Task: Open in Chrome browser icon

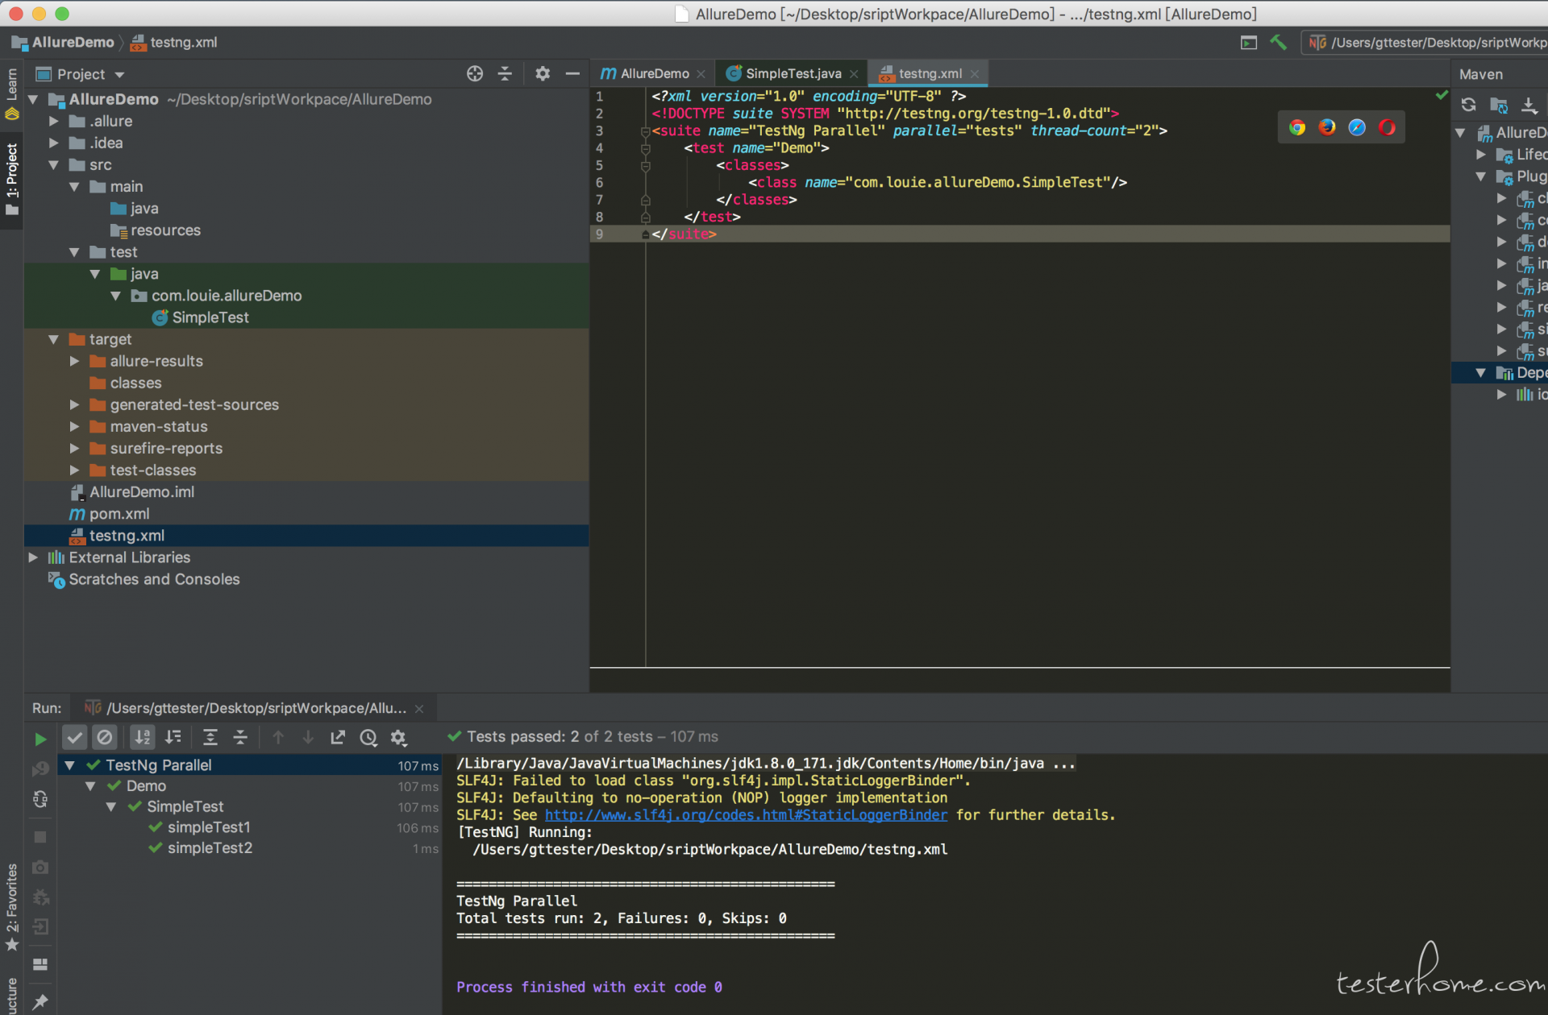Action: click(1297, 127)
